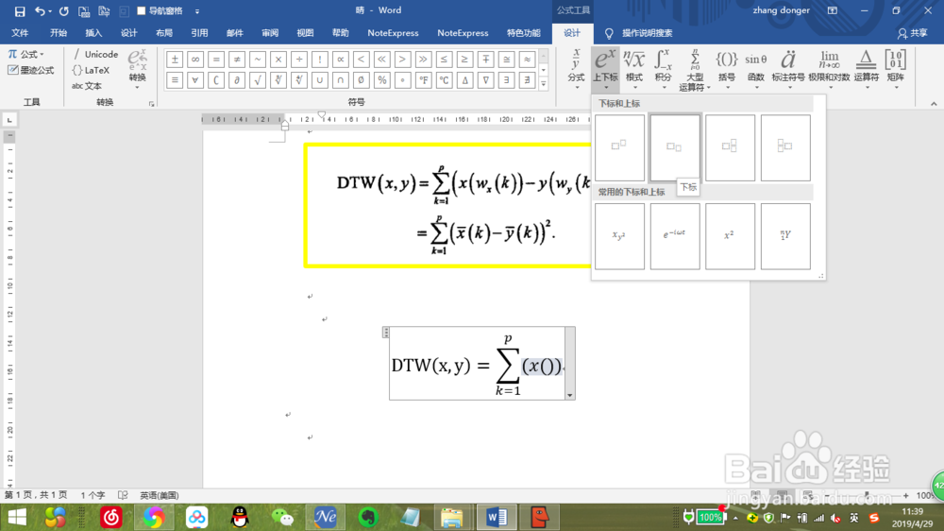
Task: Open quick access toolbar customize arrow
Action: (197, 11)
